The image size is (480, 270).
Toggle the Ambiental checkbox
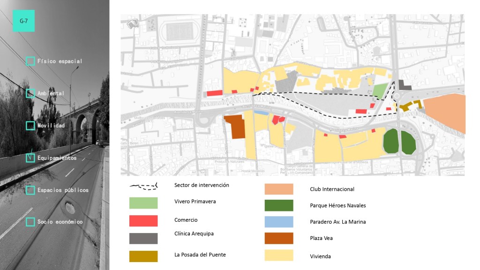pyautogui.click(x=30, y=93)
